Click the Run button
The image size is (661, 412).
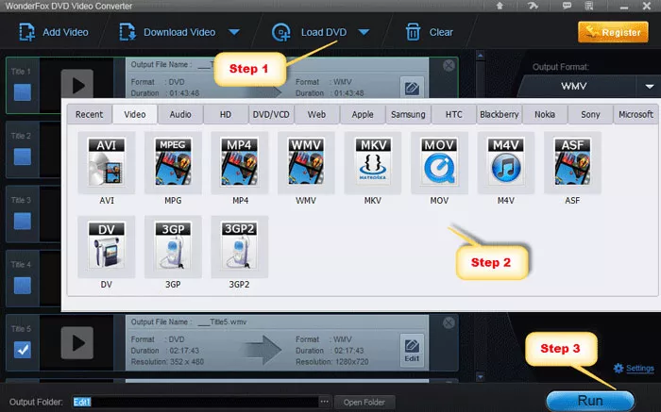[x=590, y=401]
